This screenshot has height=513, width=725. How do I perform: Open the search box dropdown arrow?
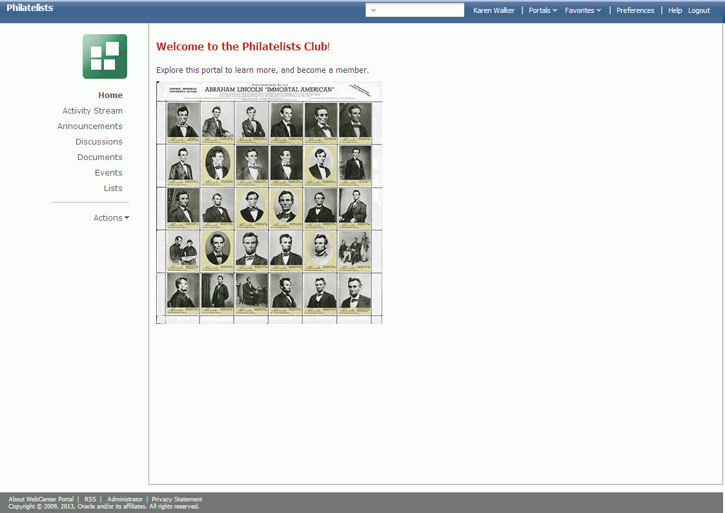point(374,10)
